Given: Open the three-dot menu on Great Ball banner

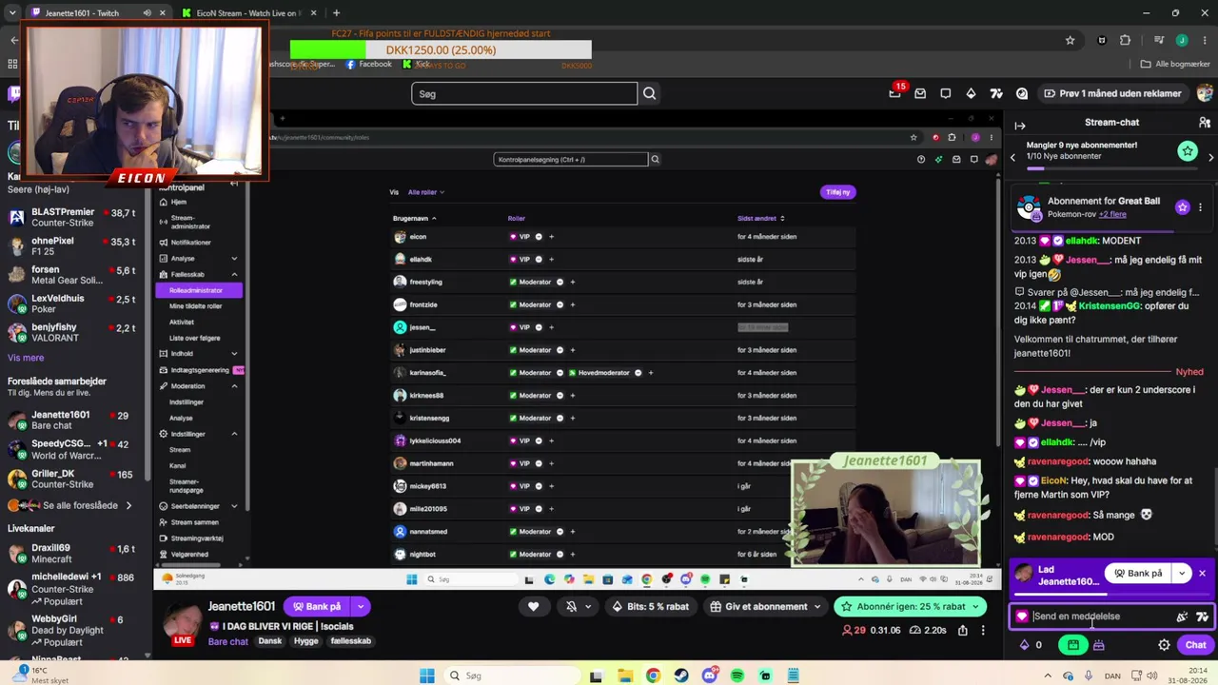Looking at the screenshot, I should tap(1200, 206).
